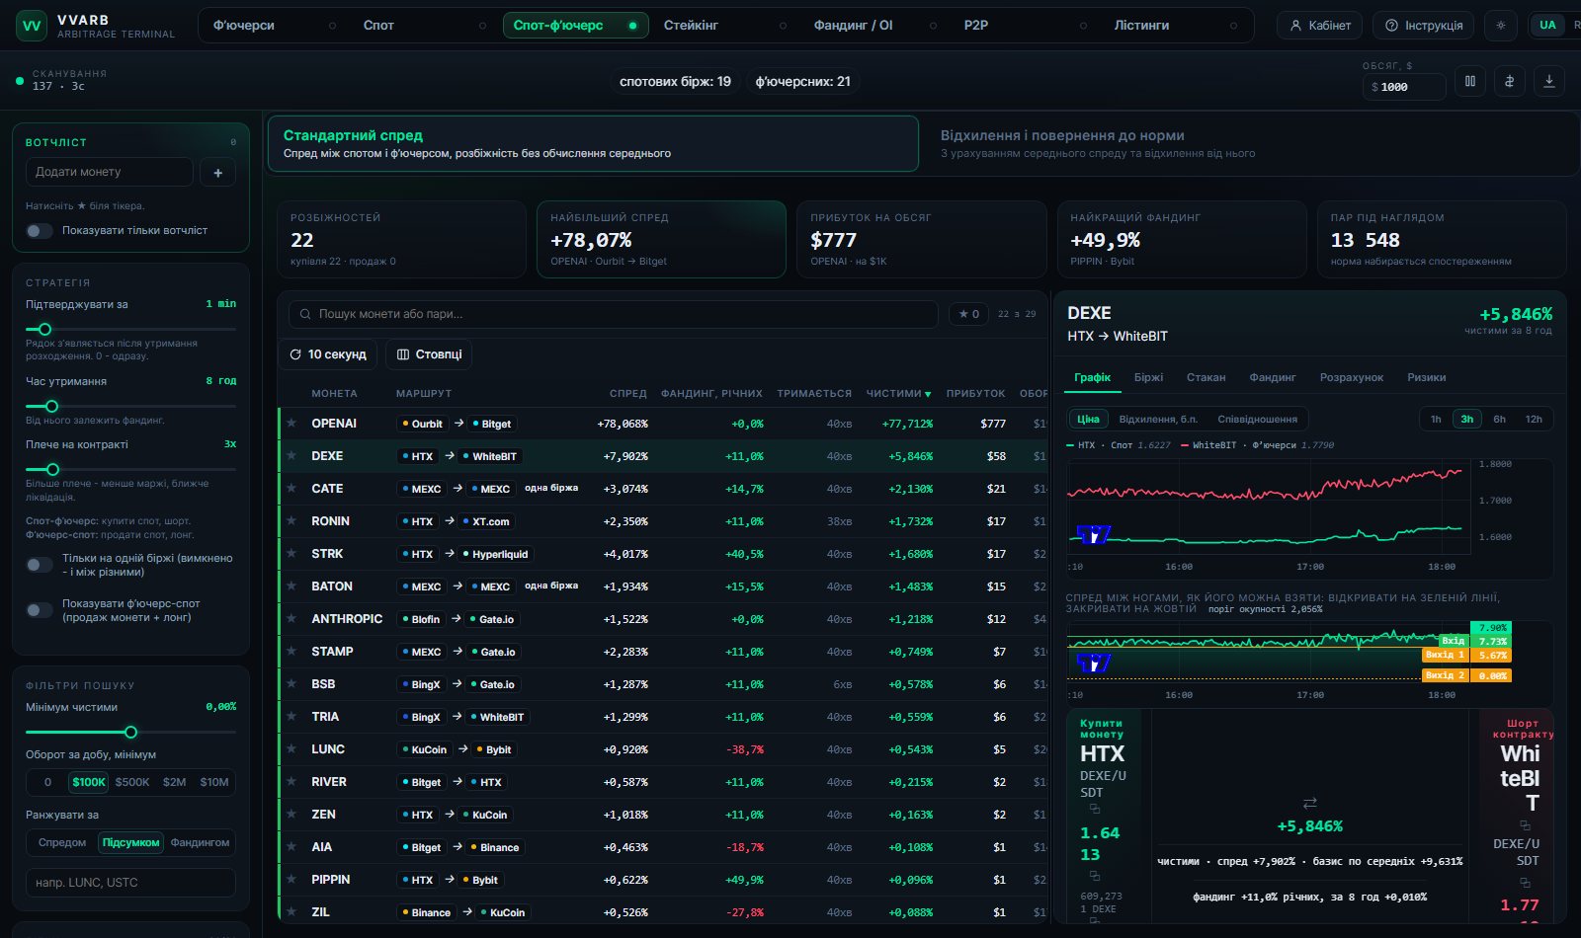This screenshot has height=938, width=1581.
Task: Select the UA language button
Action: pyautogui.click(x=1547, y=26)
